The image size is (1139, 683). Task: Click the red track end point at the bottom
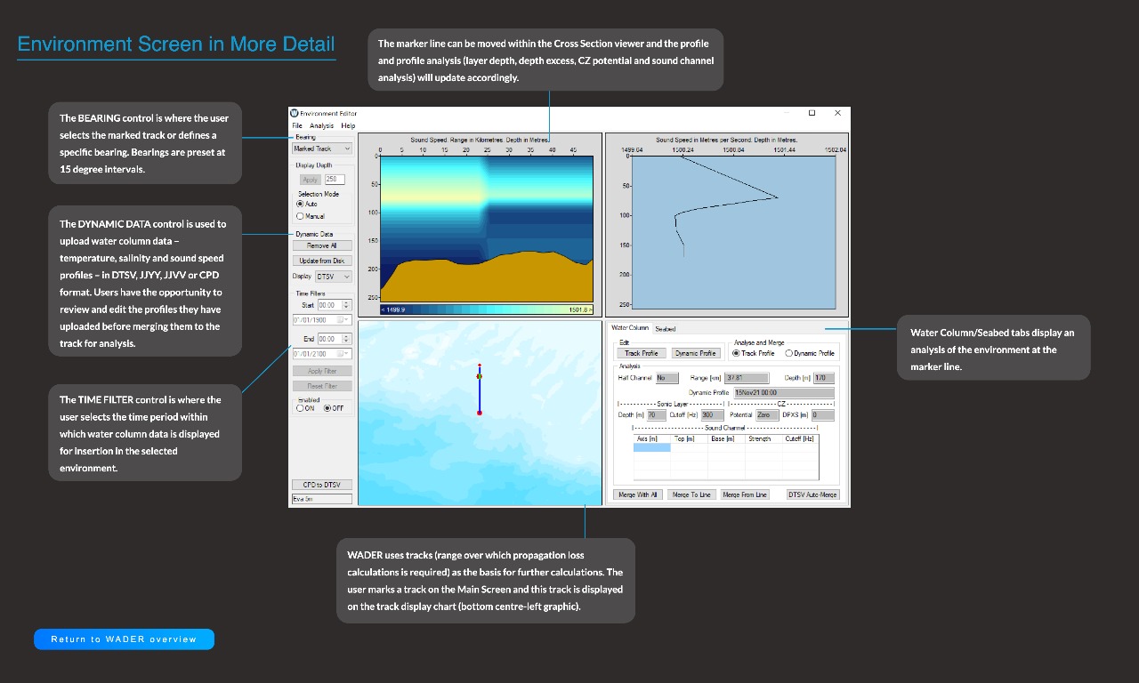pos(480,413)
